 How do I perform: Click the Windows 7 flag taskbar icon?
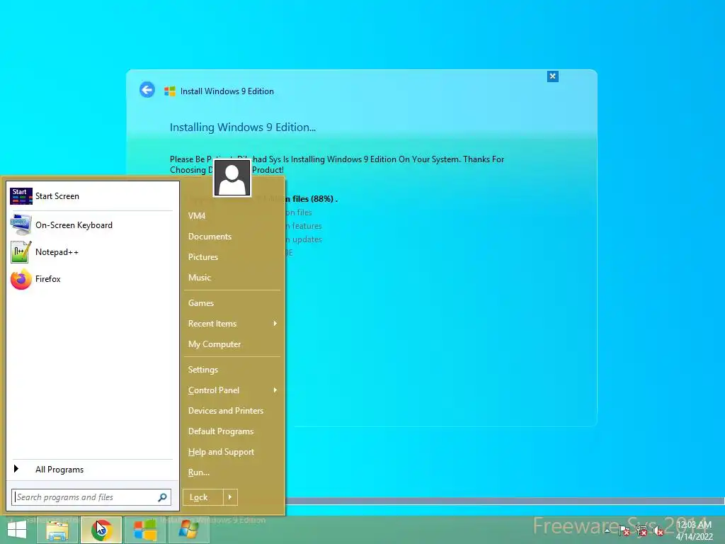pyautogui.click(x=188, y=530)
